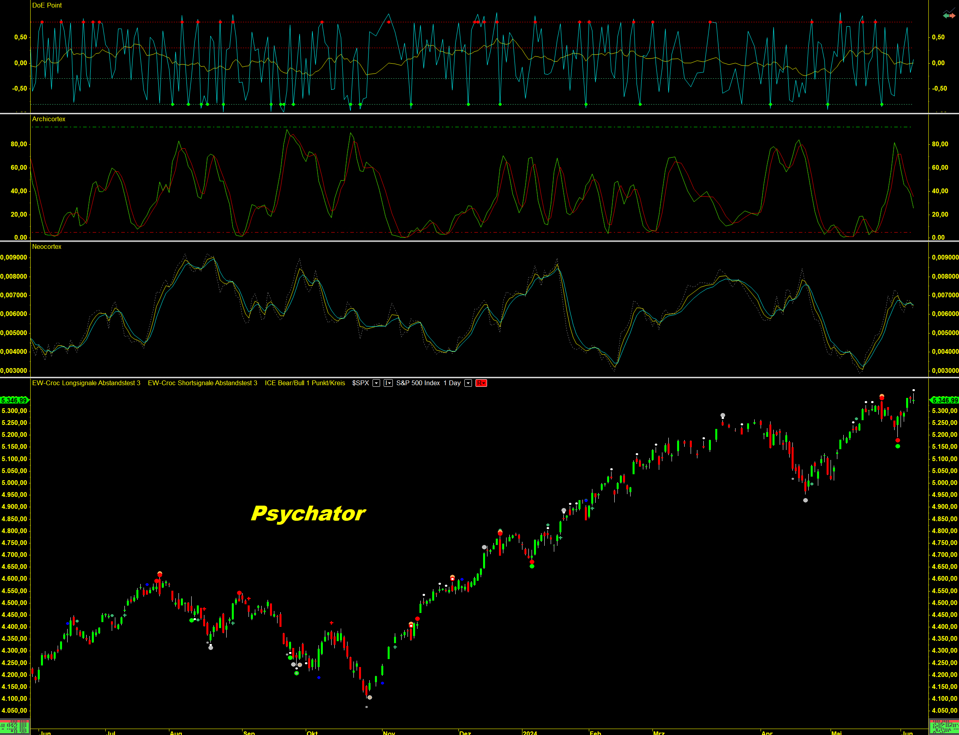The image size is (959, 735).
Task: Click the yellow Psychator watermark text
Action: 308,514
